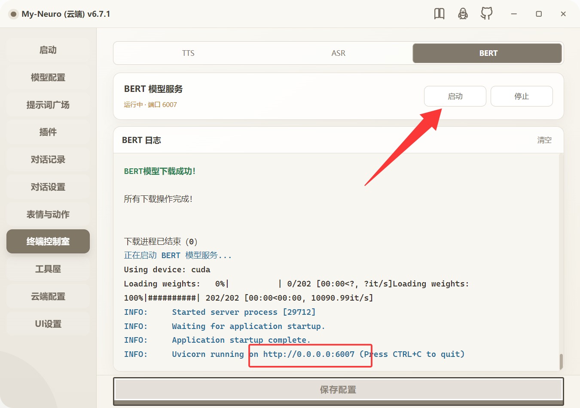Select the BERT tab
580x408 pixels.
coord(487,53)
